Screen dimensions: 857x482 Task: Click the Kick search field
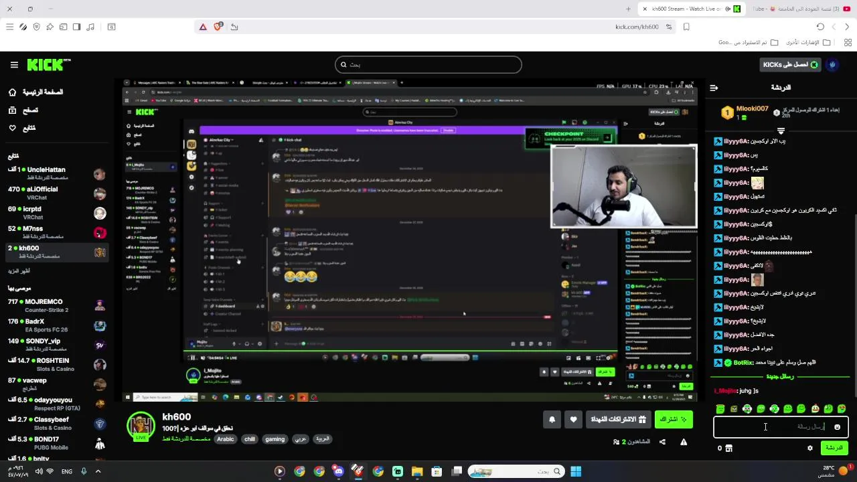click(x=428, y=65)
